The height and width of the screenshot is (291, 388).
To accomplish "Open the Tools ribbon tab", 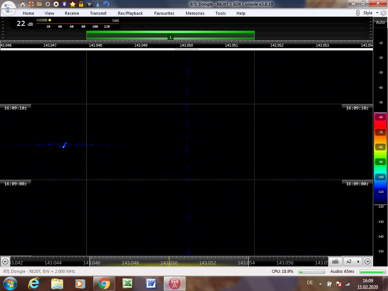I will [221, 13].
